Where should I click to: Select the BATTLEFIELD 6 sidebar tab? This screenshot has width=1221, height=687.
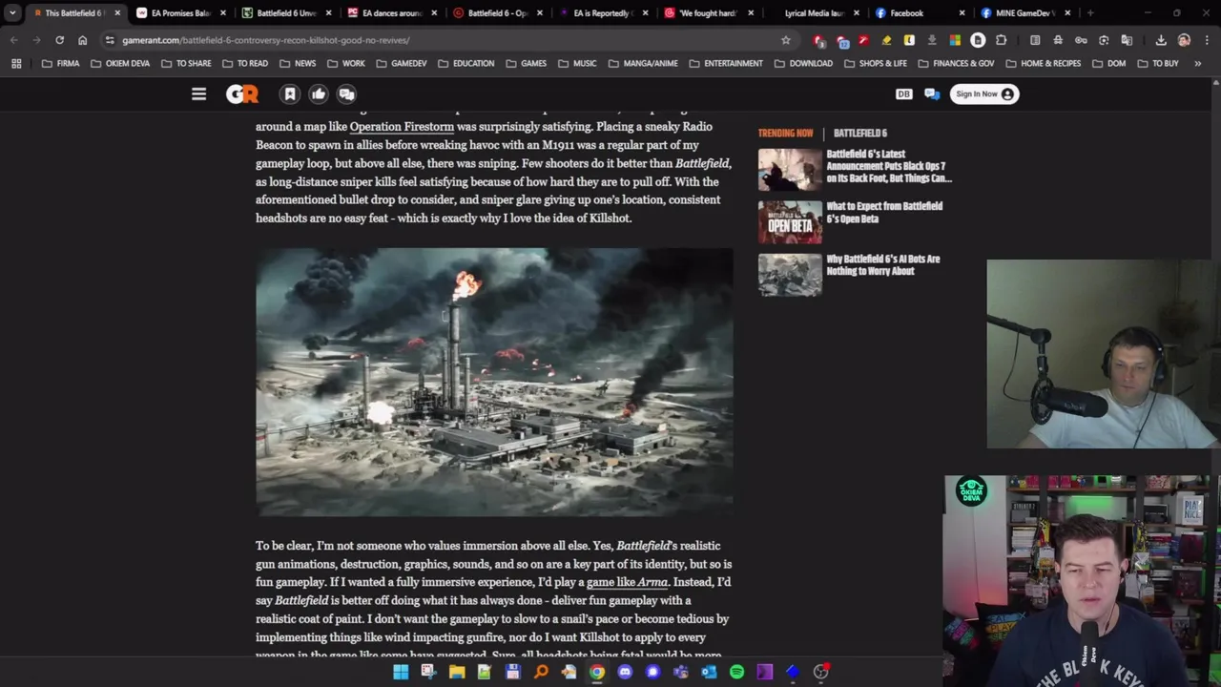coord(859,134)
